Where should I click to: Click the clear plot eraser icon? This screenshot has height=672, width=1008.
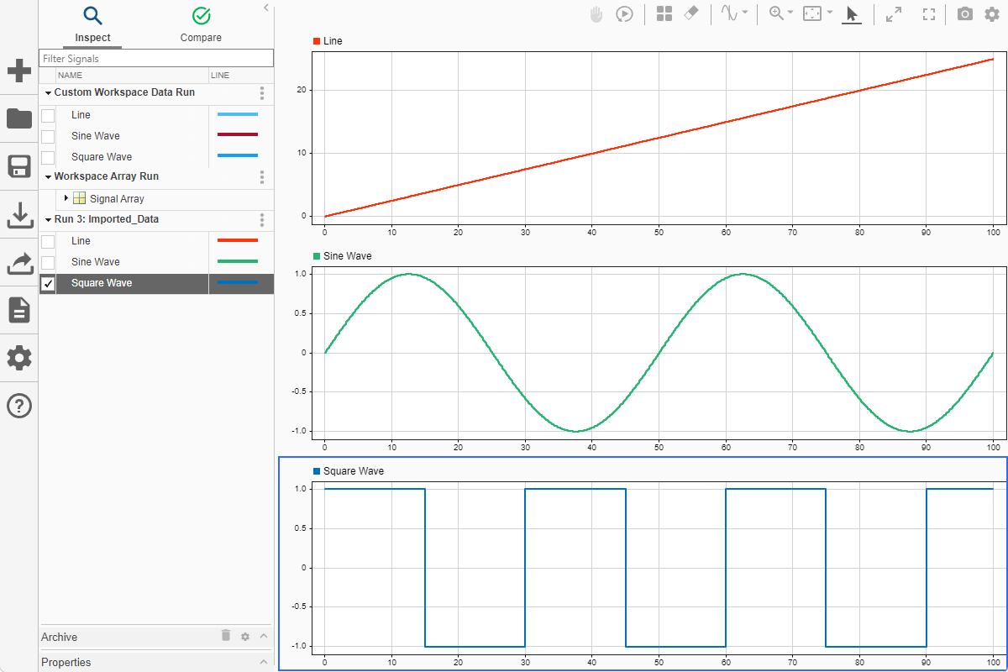tap(691, 14)
